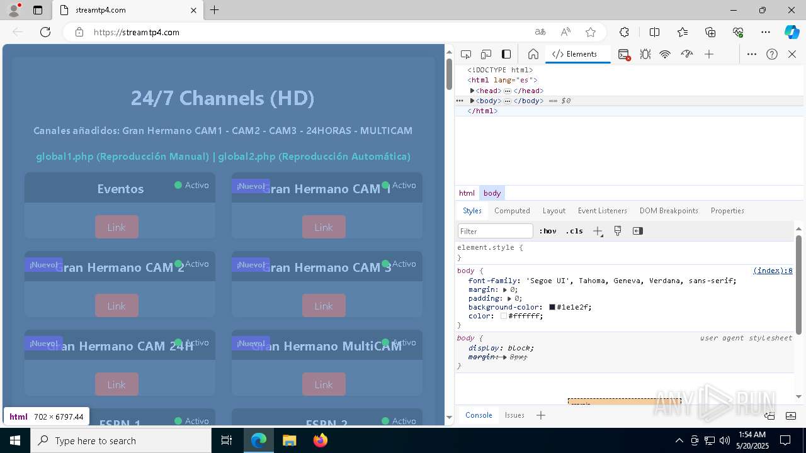Toggle :hov element state panel

point(548,231)
